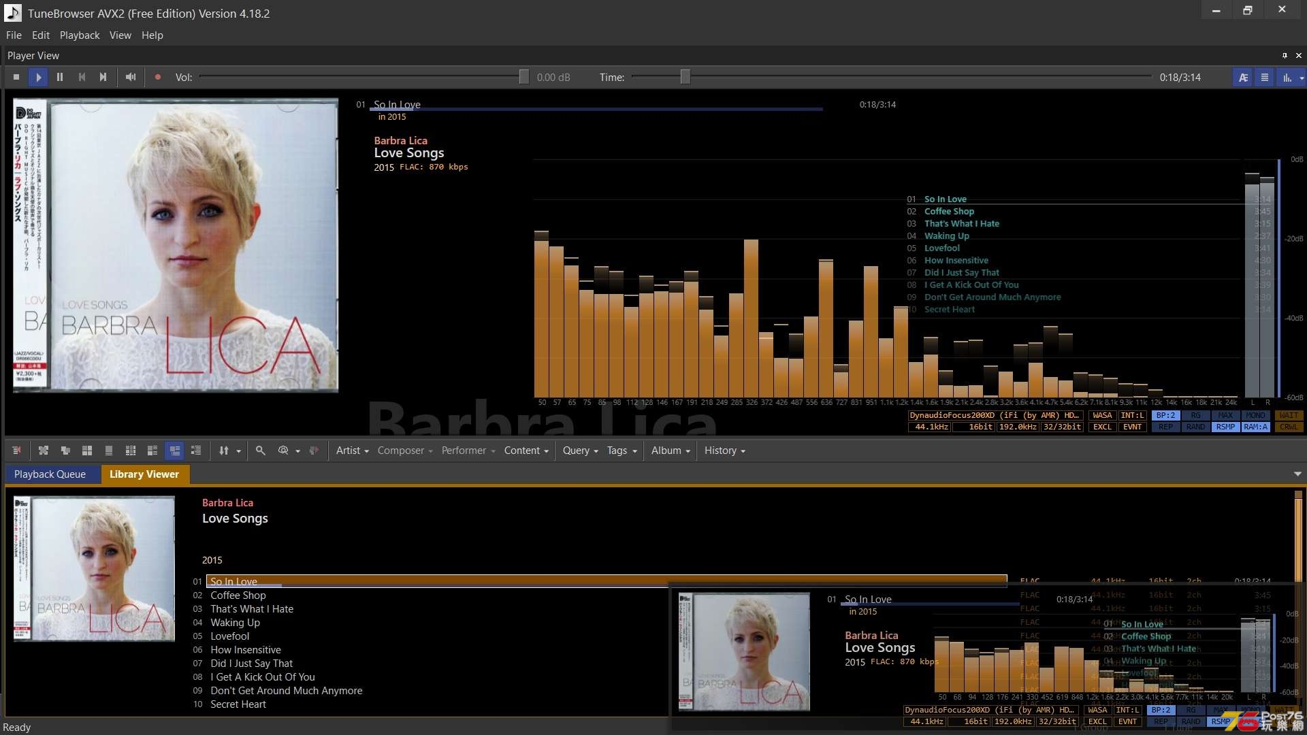Open the File menu
This screenshot has width=1307, height=735.
coord(14,35)
